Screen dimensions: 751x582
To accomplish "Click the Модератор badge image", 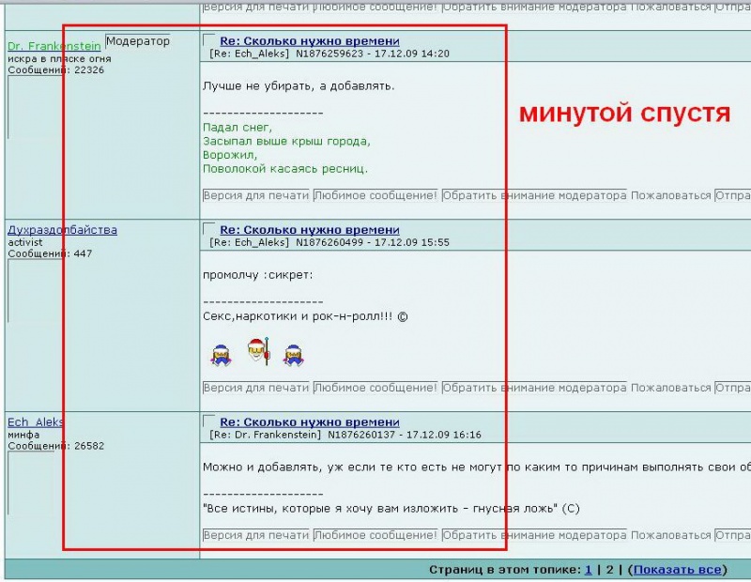I will pyautogui.click(x=137, y=42).
